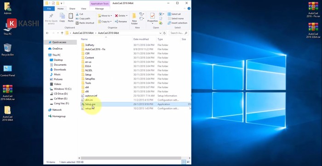Open Explorer help question icon
The height and width of the screenshot is (166, 322).
point(189,9)
